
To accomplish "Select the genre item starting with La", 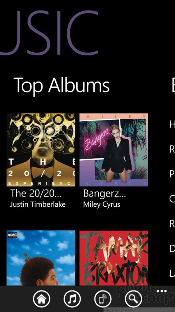I will point(172,273).
